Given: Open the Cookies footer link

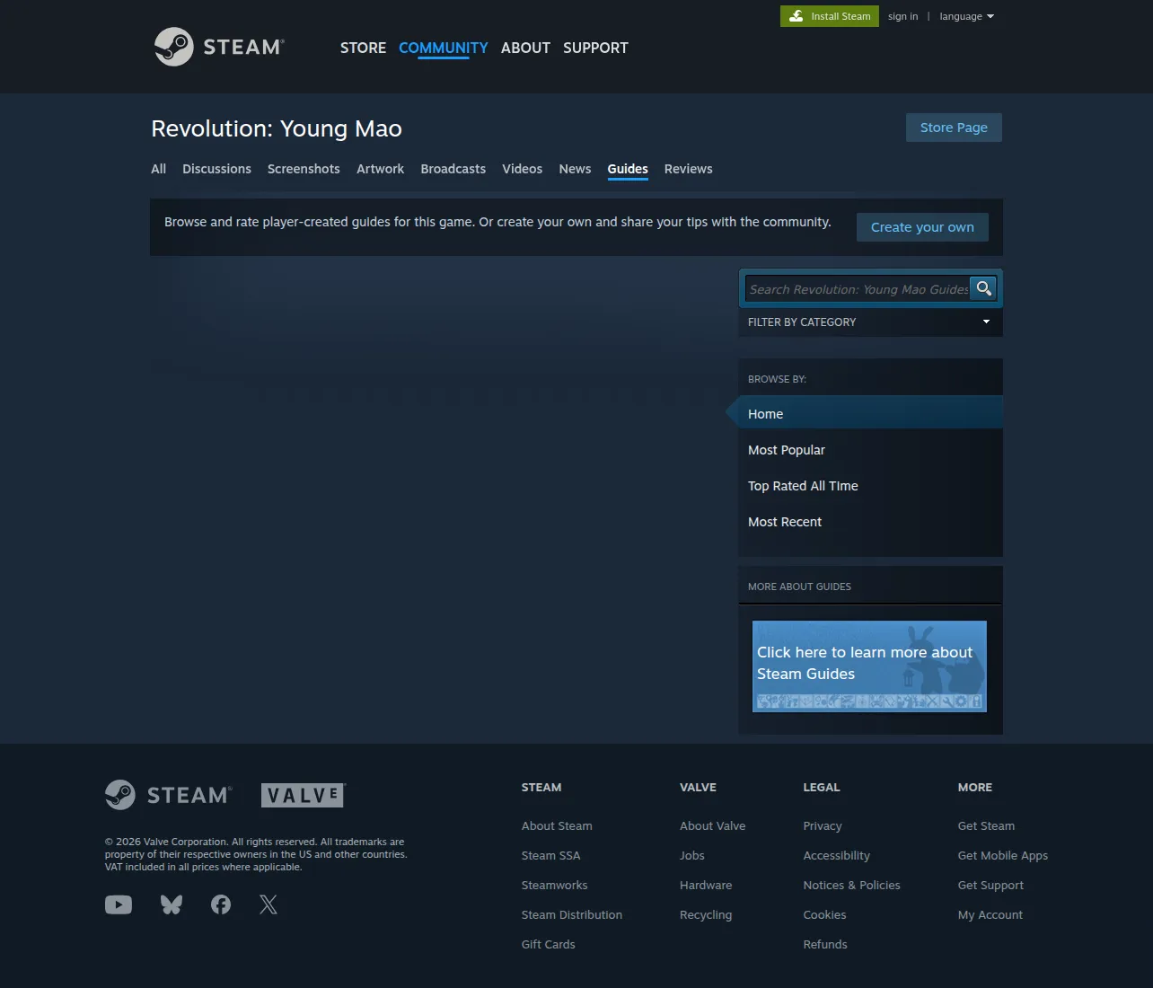Looking at the screenshot, I should (x=824, y=914).
